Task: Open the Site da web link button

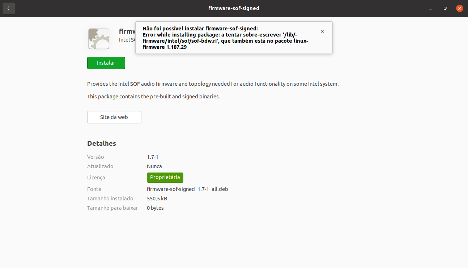Action: [x=114, y=117]
